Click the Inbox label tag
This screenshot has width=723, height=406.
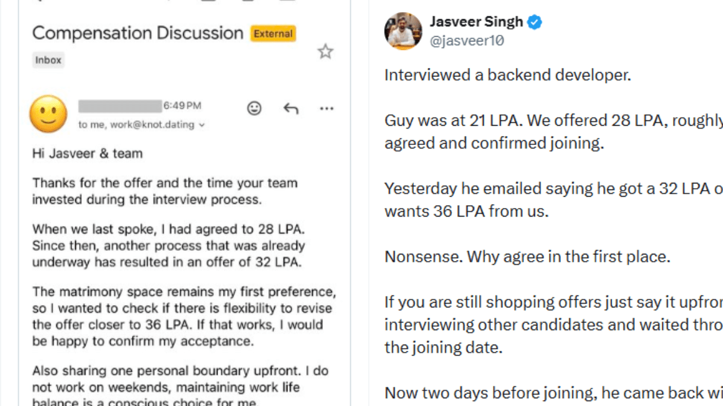pyautogui.click(x=48, y=60)
